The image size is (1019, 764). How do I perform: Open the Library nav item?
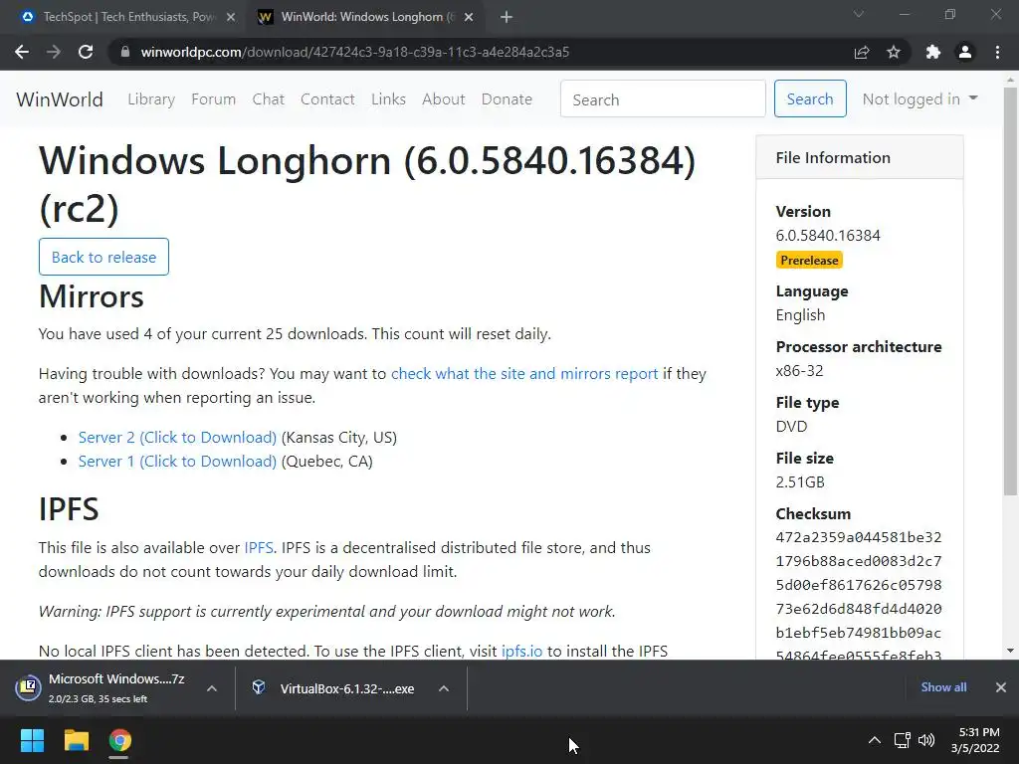(151, 99)
